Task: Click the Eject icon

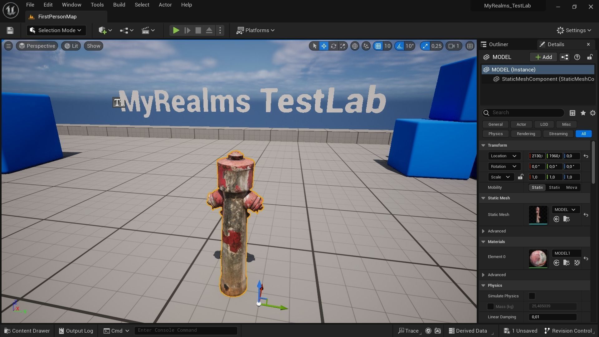Action: coord(209,30)
